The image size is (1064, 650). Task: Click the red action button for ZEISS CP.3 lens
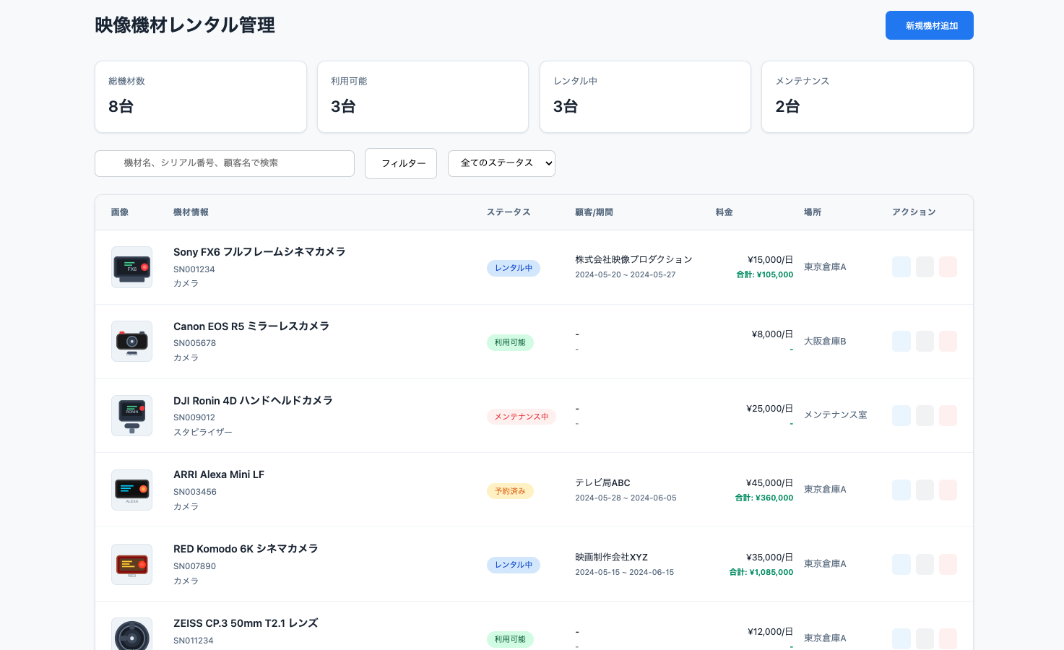(x=948, y=638)
